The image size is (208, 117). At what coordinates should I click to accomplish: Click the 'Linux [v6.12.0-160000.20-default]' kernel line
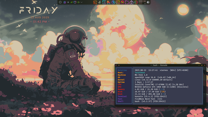[x=154, y=80]
